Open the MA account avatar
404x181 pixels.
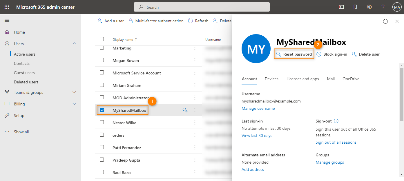pos(397,7)
